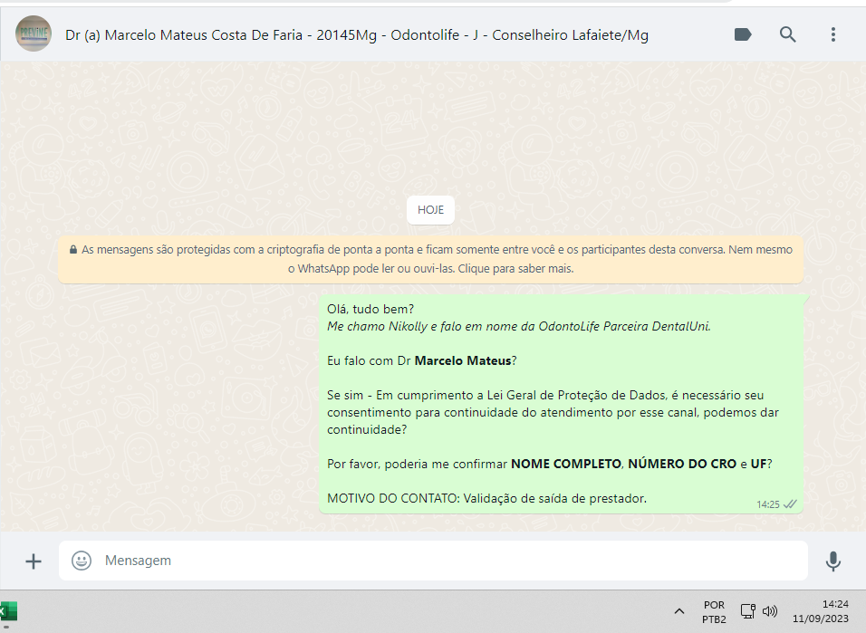Click the italic line about Nikolly
Image resolution: width=866 pixels, height=633 pixels.
[519, 326]
